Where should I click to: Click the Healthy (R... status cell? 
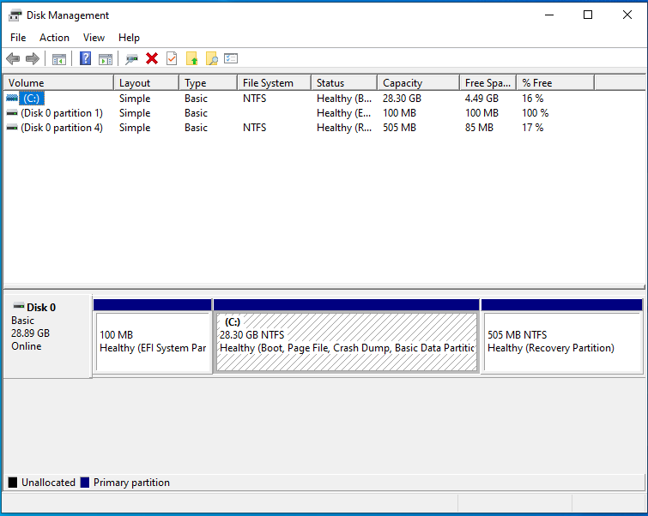click(344, 128)
